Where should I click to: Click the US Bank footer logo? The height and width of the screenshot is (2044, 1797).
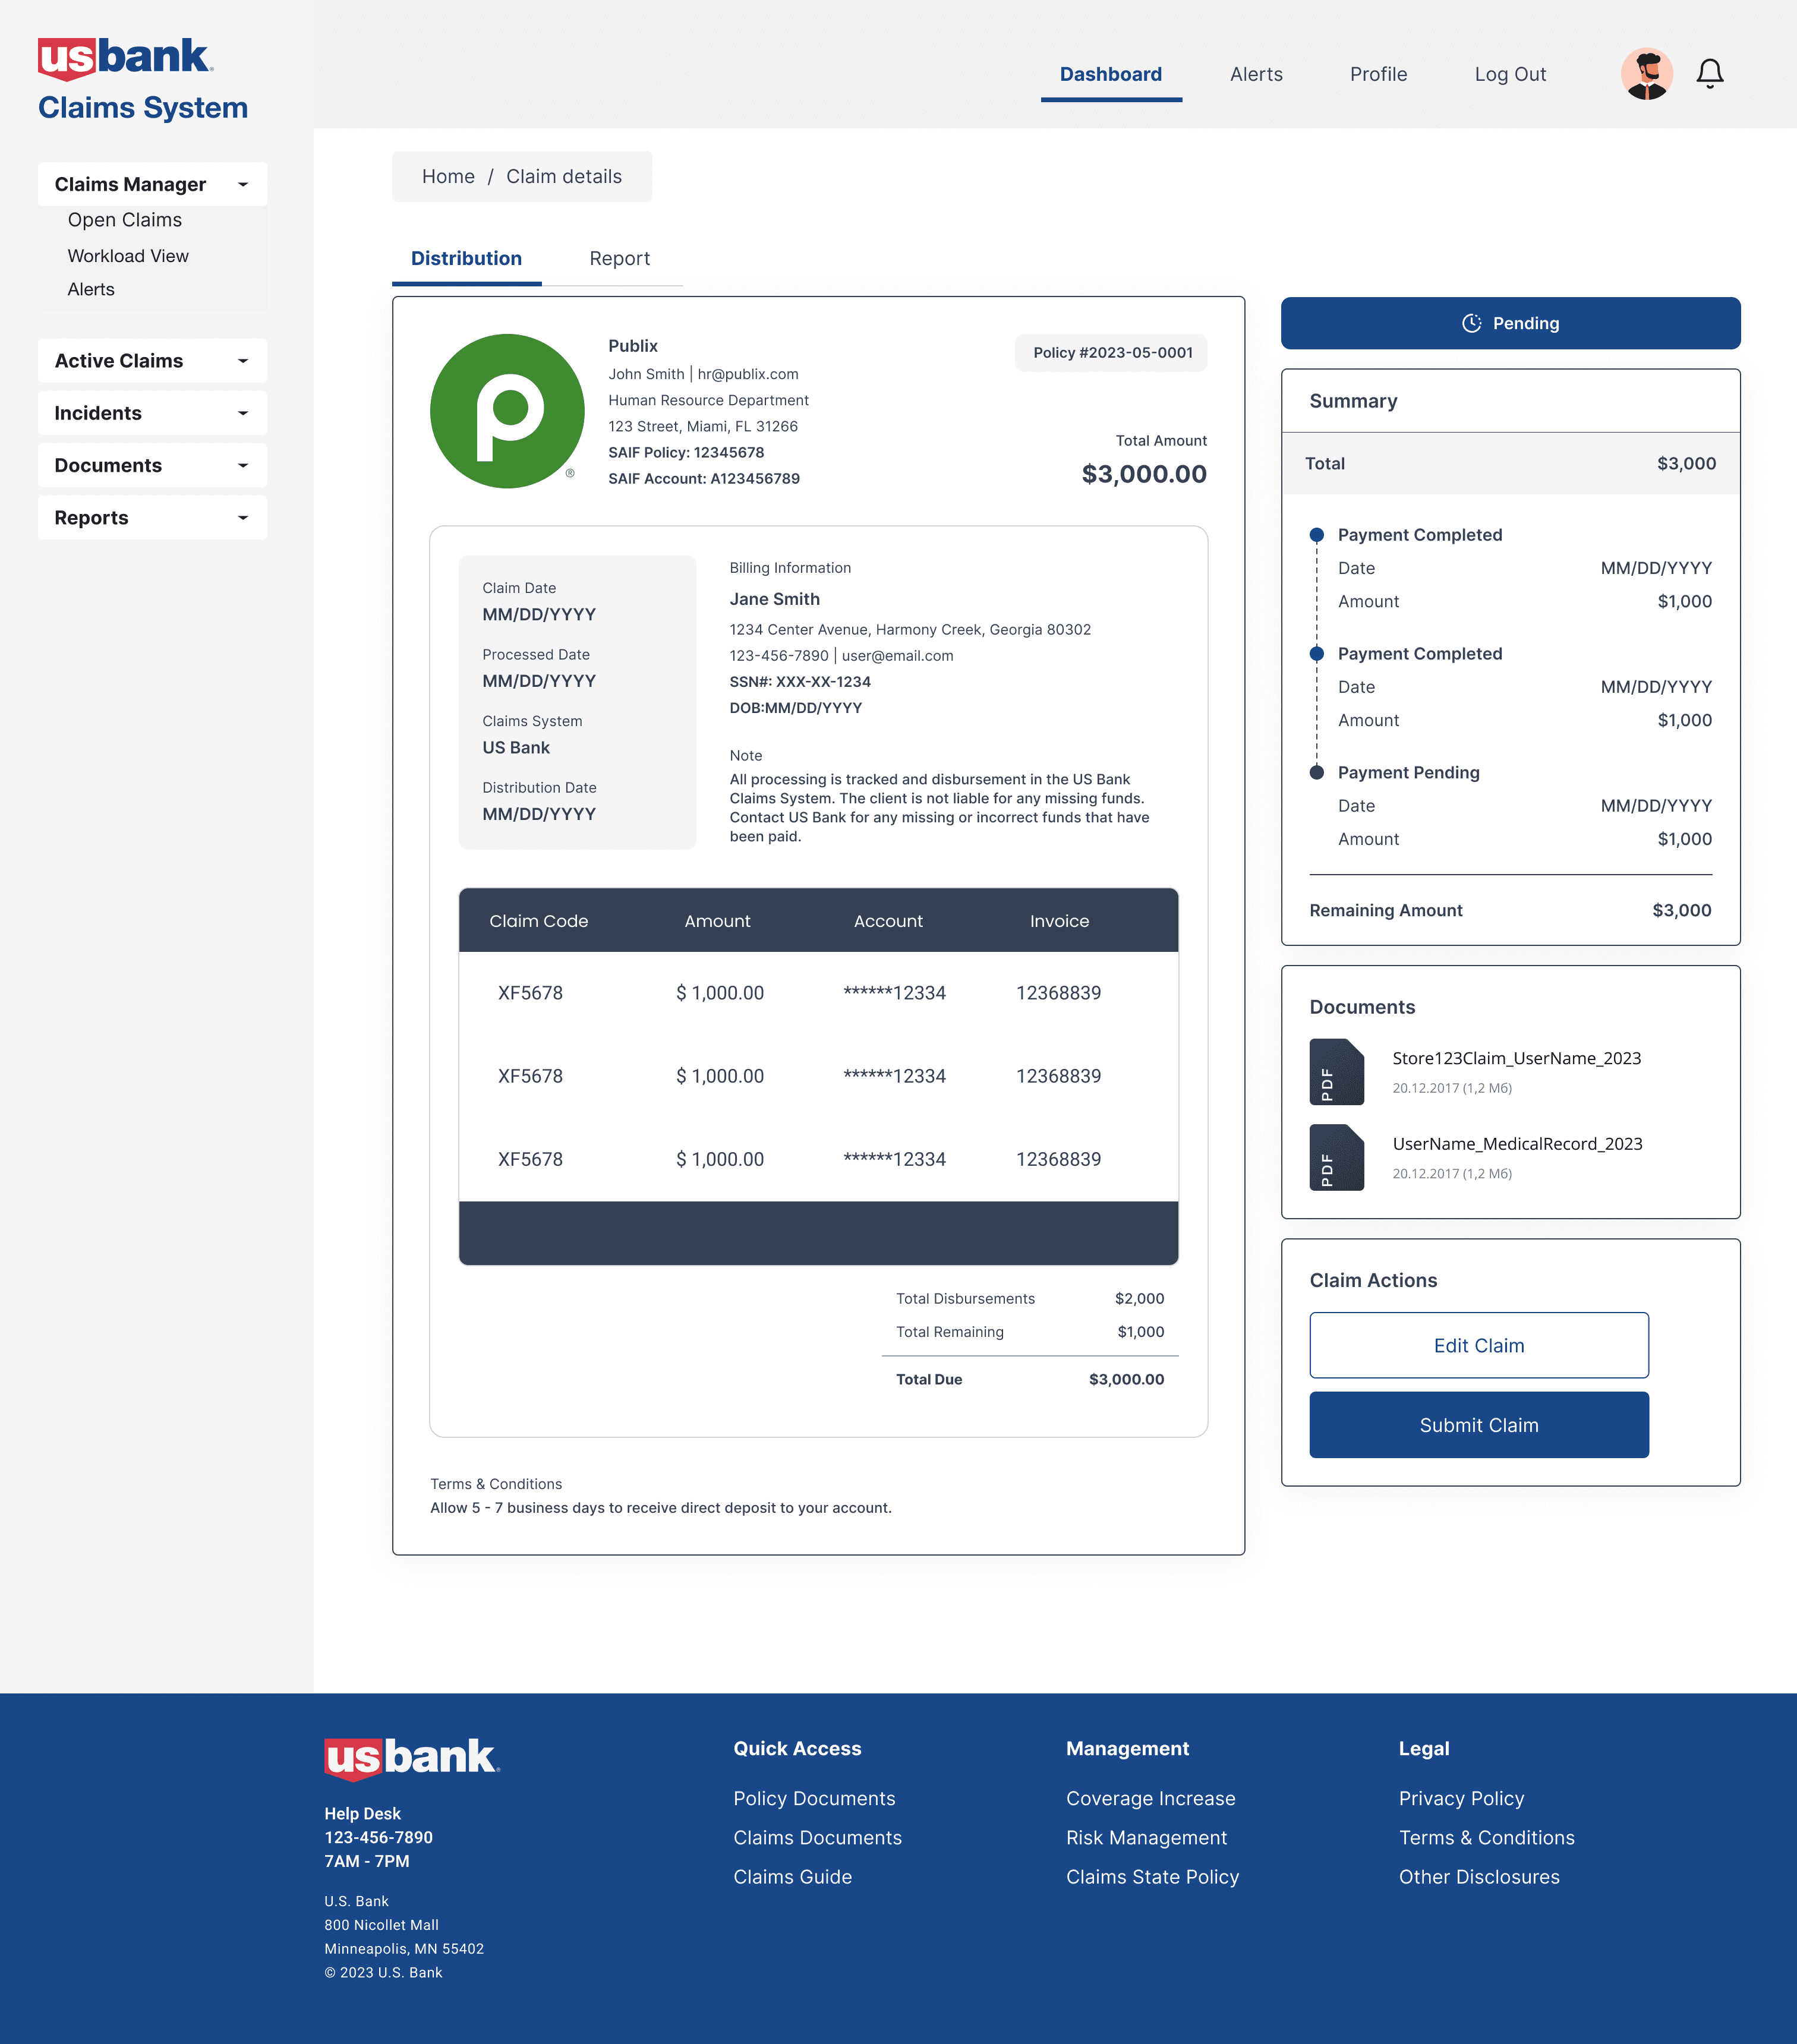411,1758
